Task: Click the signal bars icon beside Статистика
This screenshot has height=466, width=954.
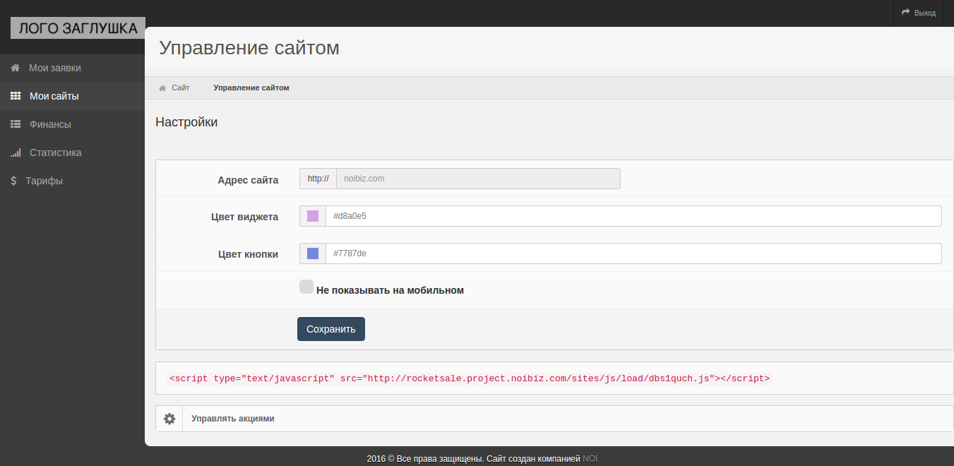Action: pyautogui.click(x=16, y=153)
